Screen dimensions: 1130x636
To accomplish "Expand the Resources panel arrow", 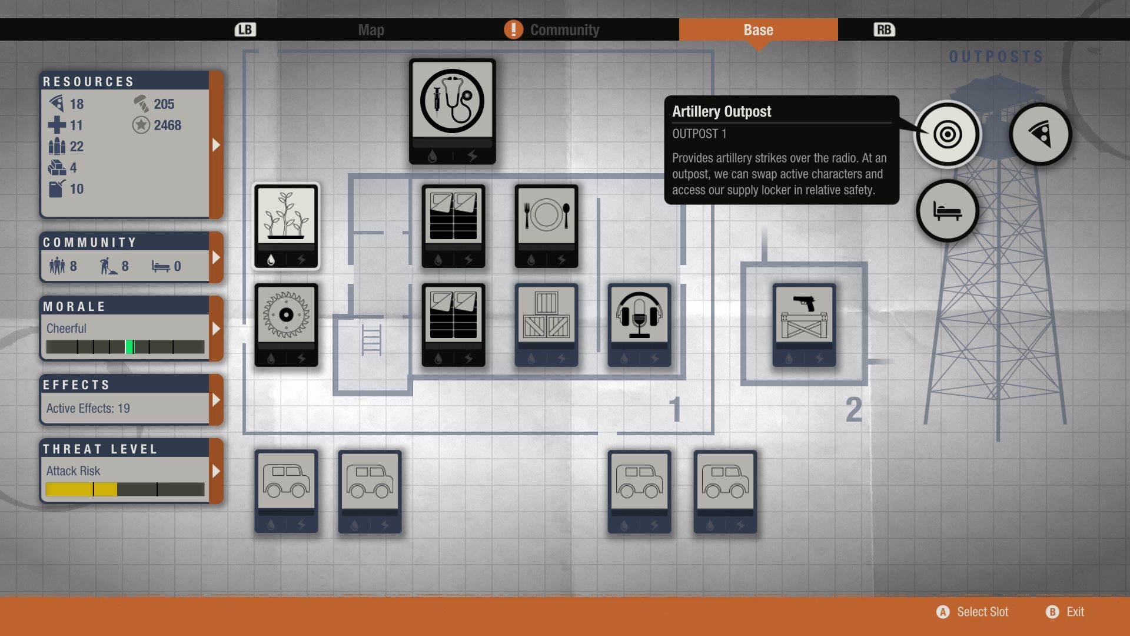I will coord(216,145).
